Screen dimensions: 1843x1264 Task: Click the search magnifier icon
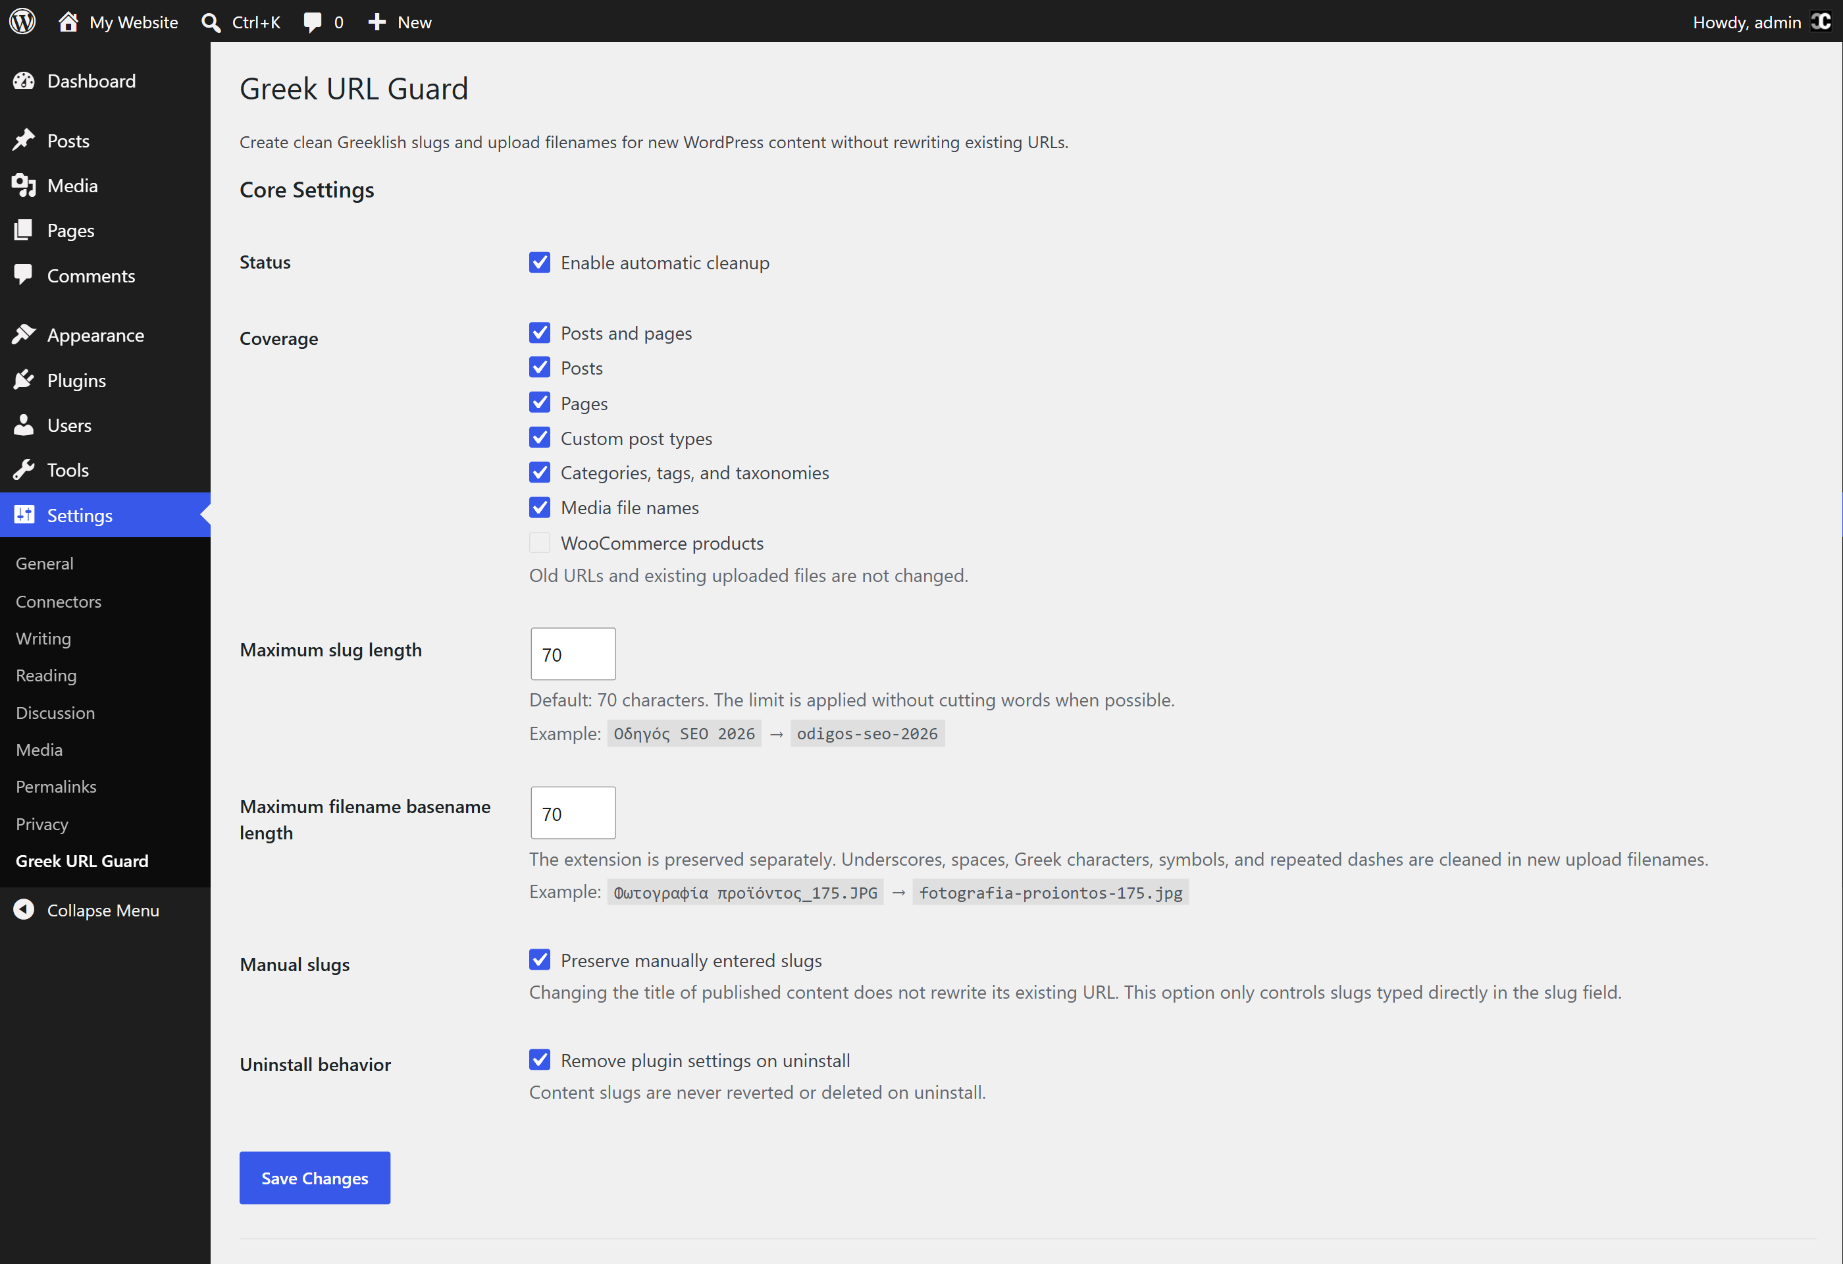point(211,22)
